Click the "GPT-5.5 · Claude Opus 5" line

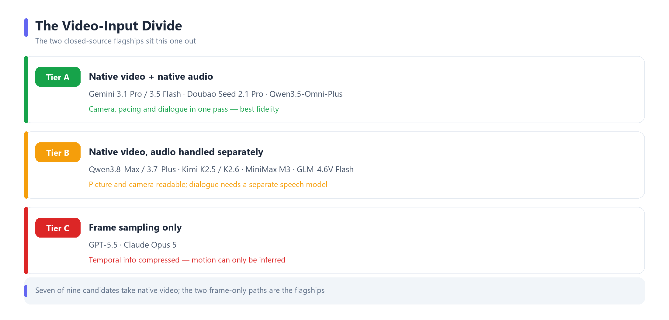tap(133, 245)
